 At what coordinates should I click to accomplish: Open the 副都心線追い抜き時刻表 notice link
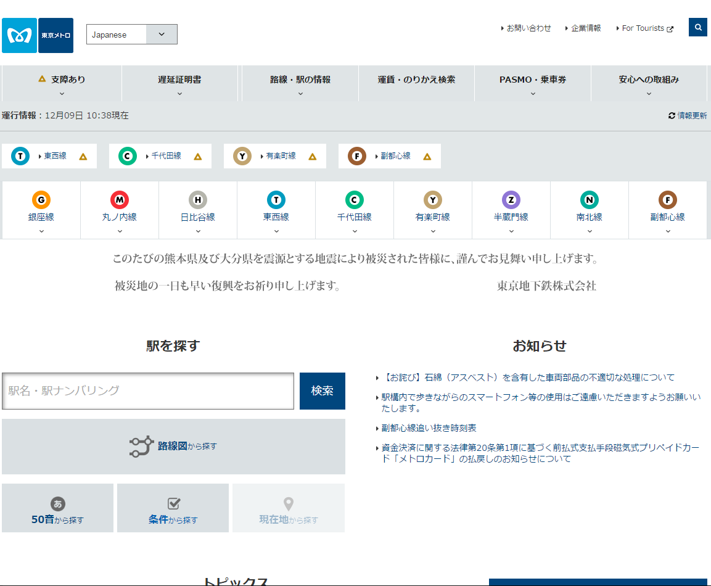coord(429,428)
